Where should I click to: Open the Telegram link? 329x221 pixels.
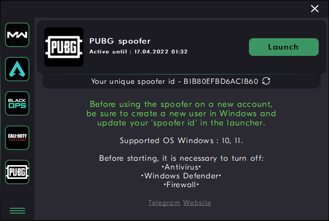pyautogui.click(x=164, y=202)
